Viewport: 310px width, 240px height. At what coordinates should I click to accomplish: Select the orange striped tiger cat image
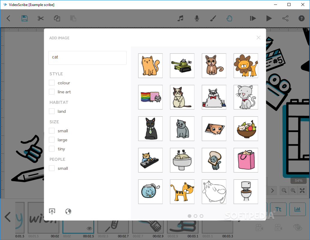coord(182,192)
